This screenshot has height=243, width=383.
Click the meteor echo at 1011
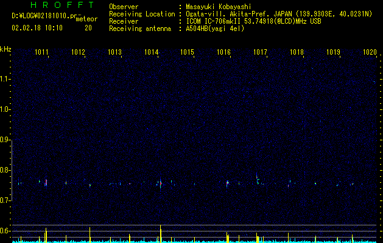click(46, 183)
